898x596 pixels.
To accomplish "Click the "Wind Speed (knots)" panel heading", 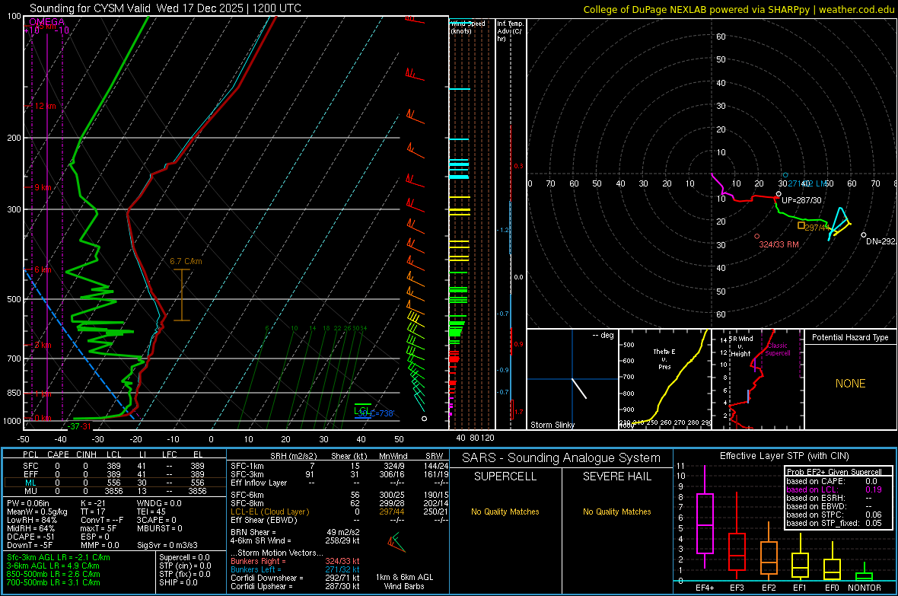I will (467, 27).
